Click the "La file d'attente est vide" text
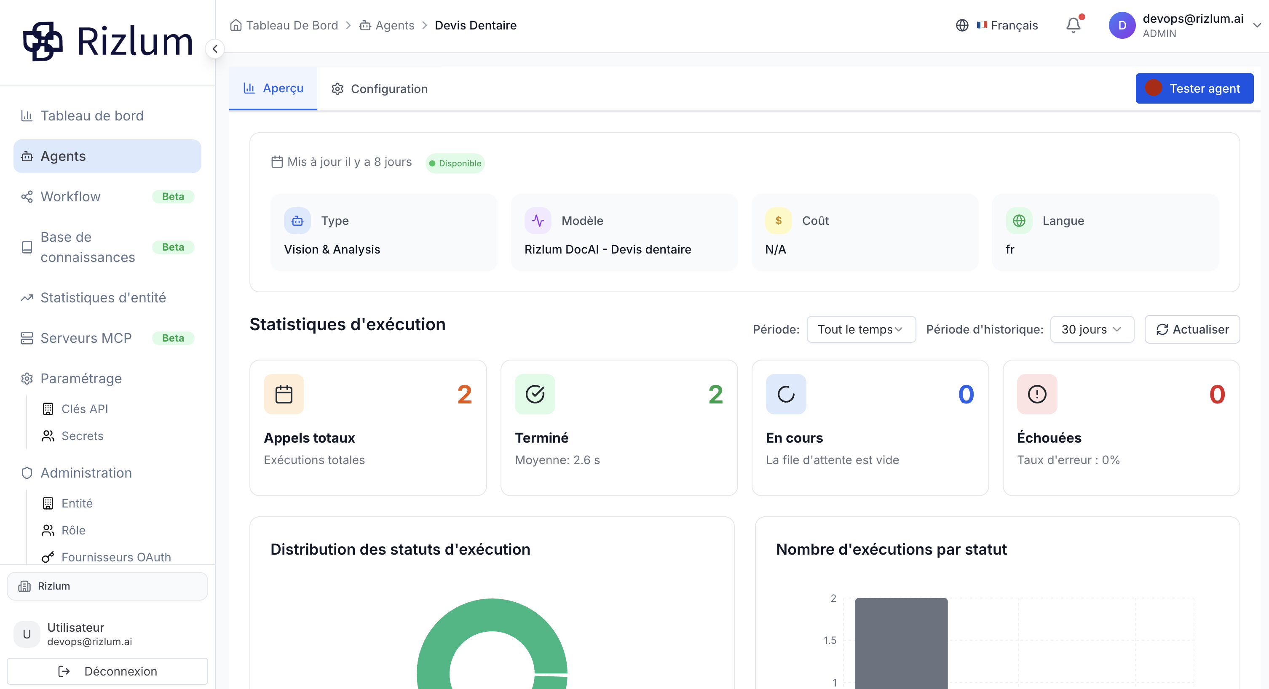Viewport: 1269px width, 689px height. click(x=832, y=460)
